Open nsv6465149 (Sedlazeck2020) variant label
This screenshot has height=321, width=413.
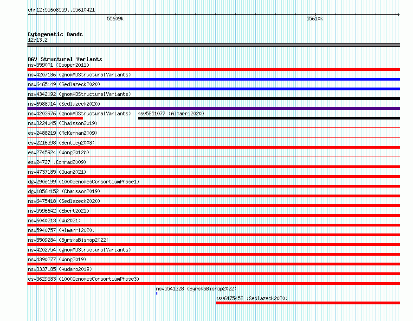pos(64,84)
